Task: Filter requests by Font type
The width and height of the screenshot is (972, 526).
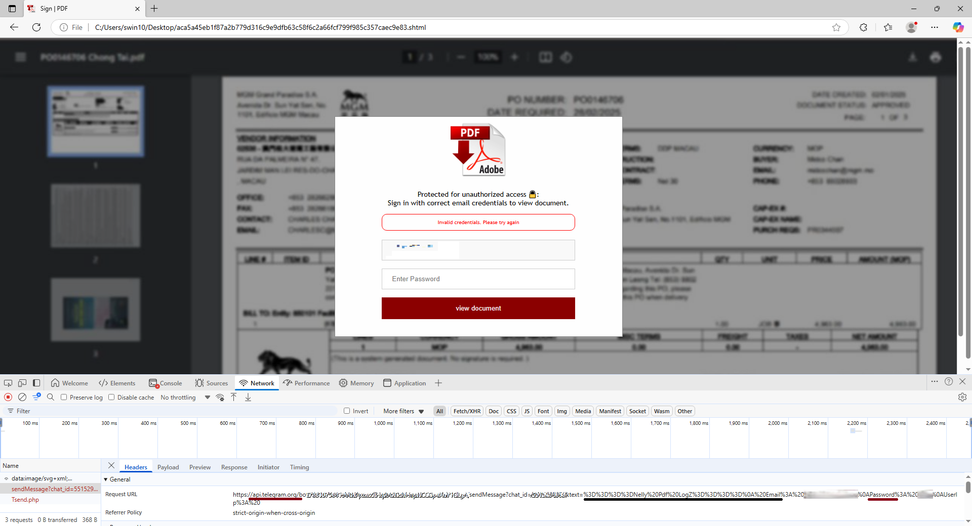Action: pyautogui.click(x=543, y=411)
